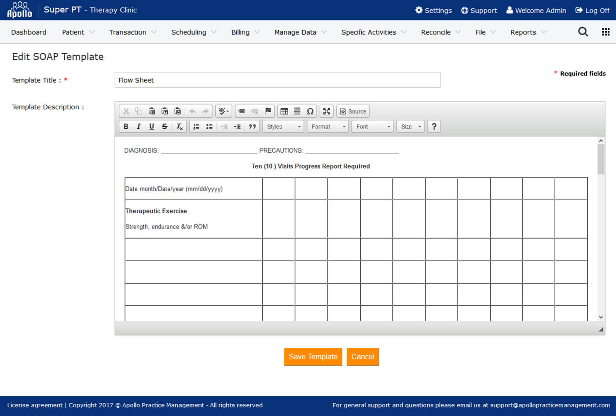Expand the Size dropdown
The image size is (616, 416).
(x=410, y=127)
